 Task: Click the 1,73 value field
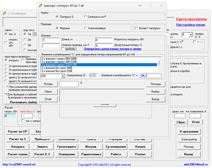(93, 76)
